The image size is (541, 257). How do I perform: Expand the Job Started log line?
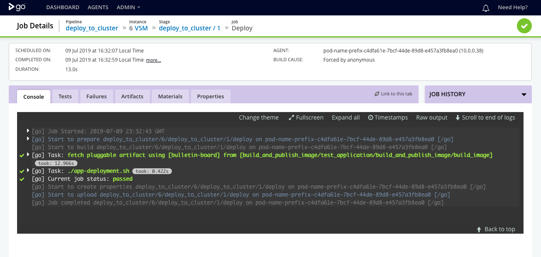tap(28, 131)
